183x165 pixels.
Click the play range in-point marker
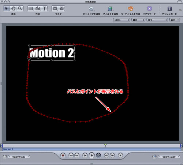1,145
